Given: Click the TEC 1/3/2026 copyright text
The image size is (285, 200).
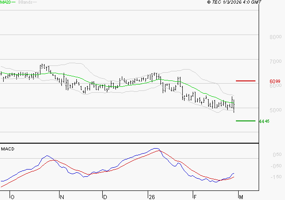Looking at the screenshot, I should pos(234,2).
